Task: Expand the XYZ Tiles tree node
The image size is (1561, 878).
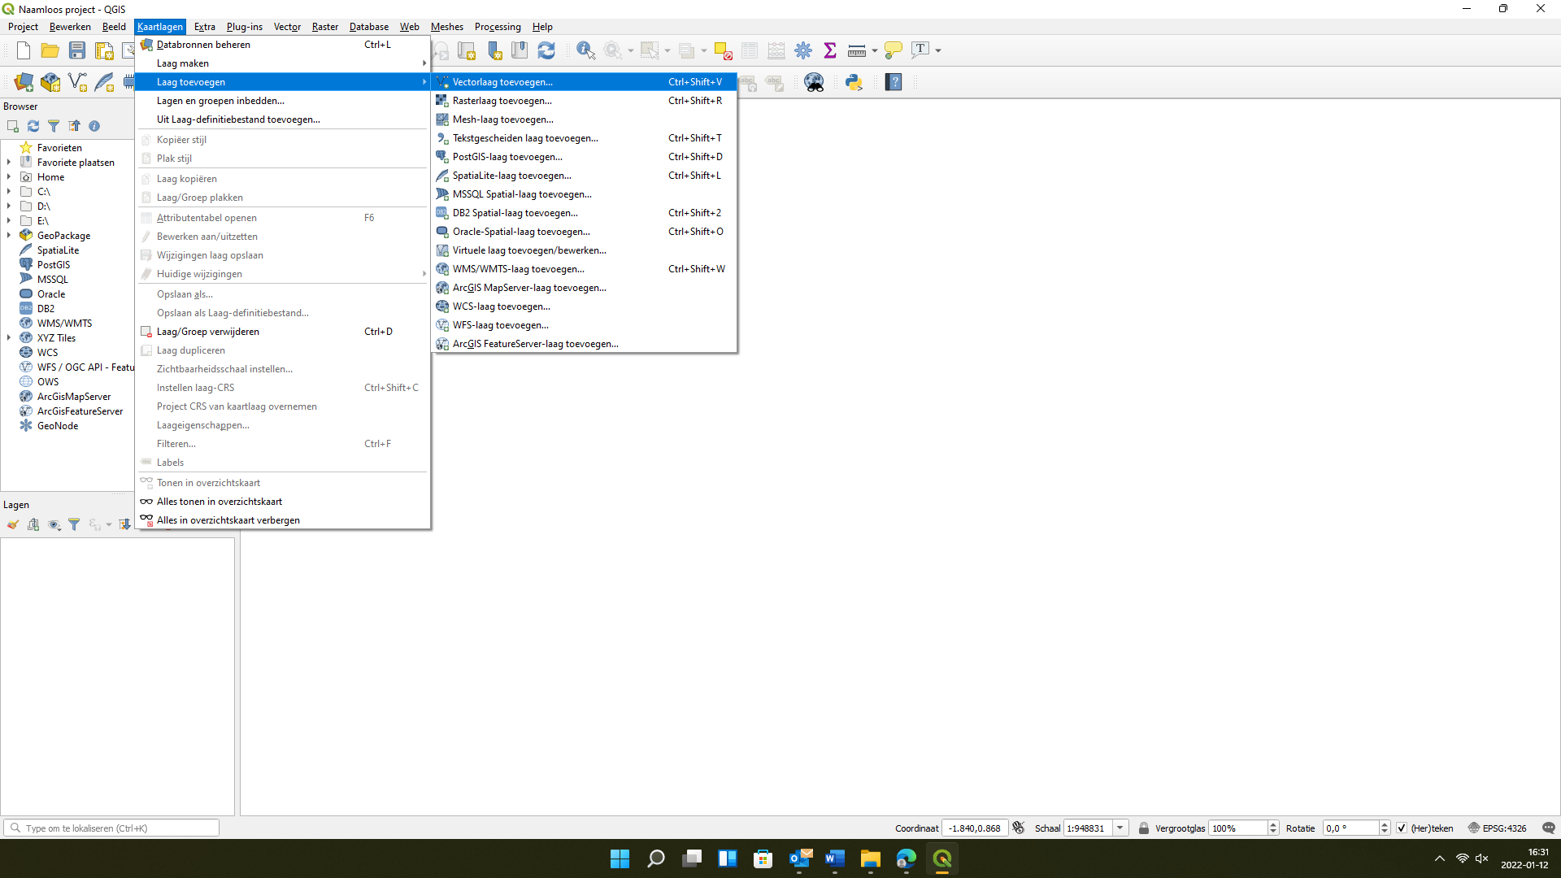Action: [x=9, y=338]
